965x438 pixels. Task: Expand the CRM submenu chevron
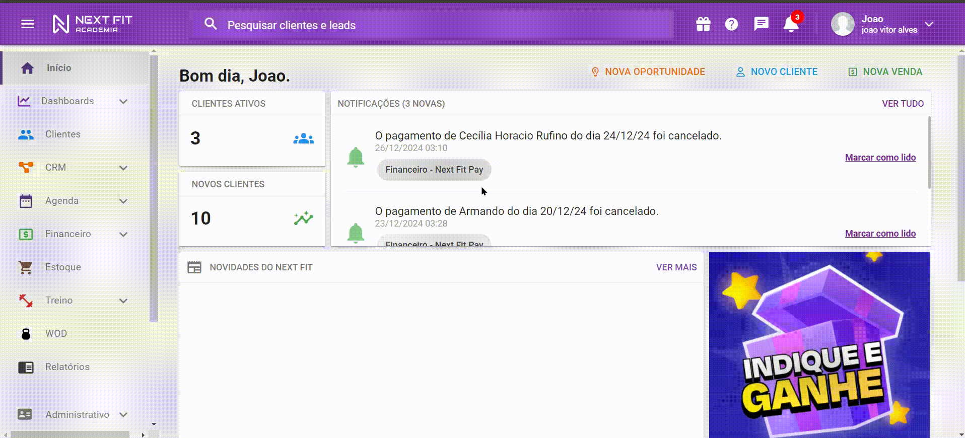click(x=123, y=168)
